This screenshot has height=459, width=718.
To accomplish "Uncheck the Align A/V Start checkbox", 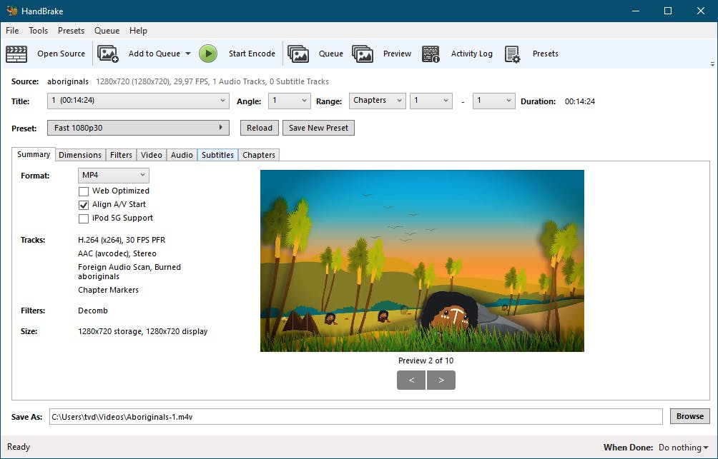I will pos(84,205).
